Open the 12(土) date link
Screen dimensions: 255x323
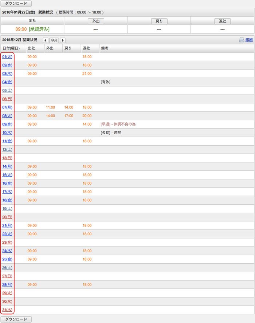click(7, 150)
